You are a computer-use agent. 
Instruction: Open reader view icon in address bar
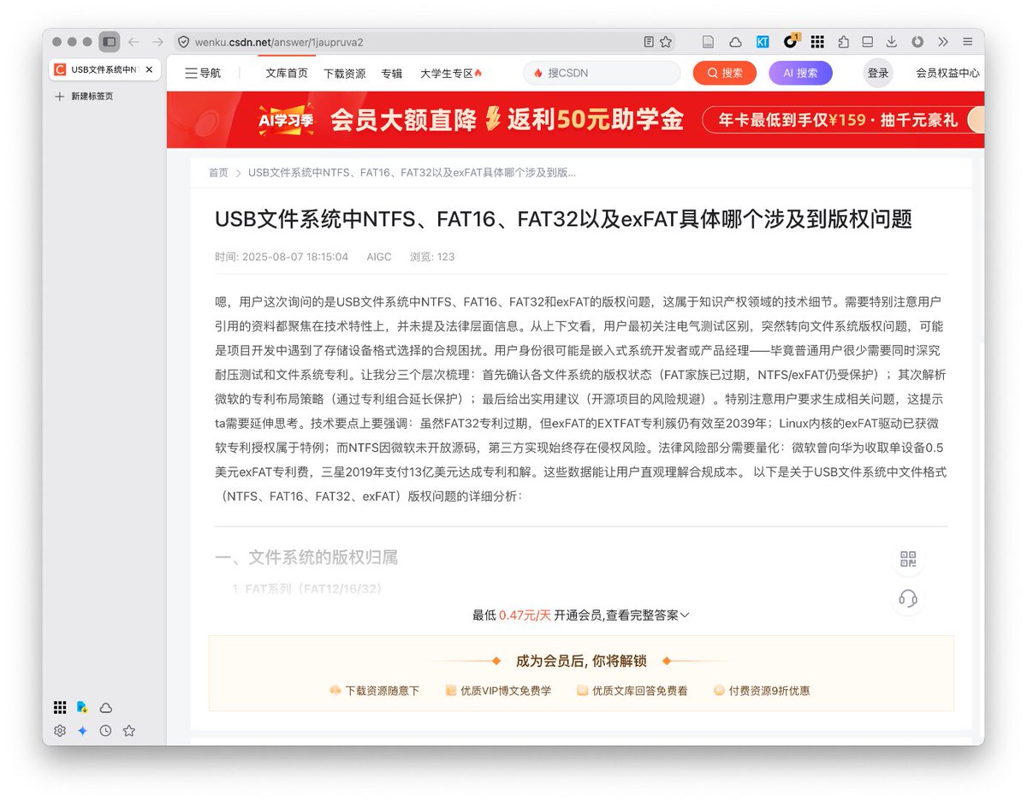[649, 42]
